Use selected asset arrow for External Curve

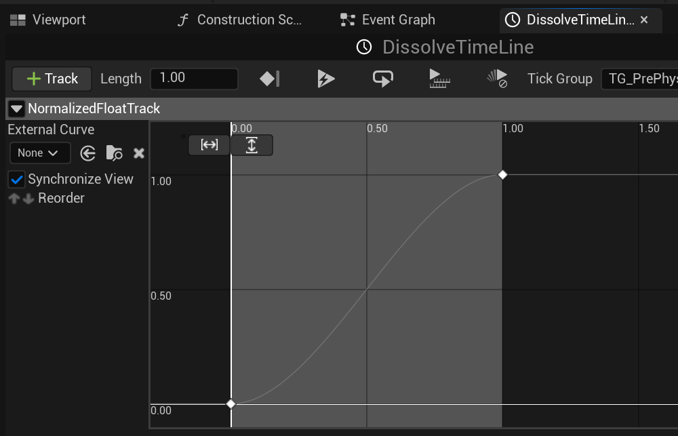pyautogui.click(x=87, y=153)
